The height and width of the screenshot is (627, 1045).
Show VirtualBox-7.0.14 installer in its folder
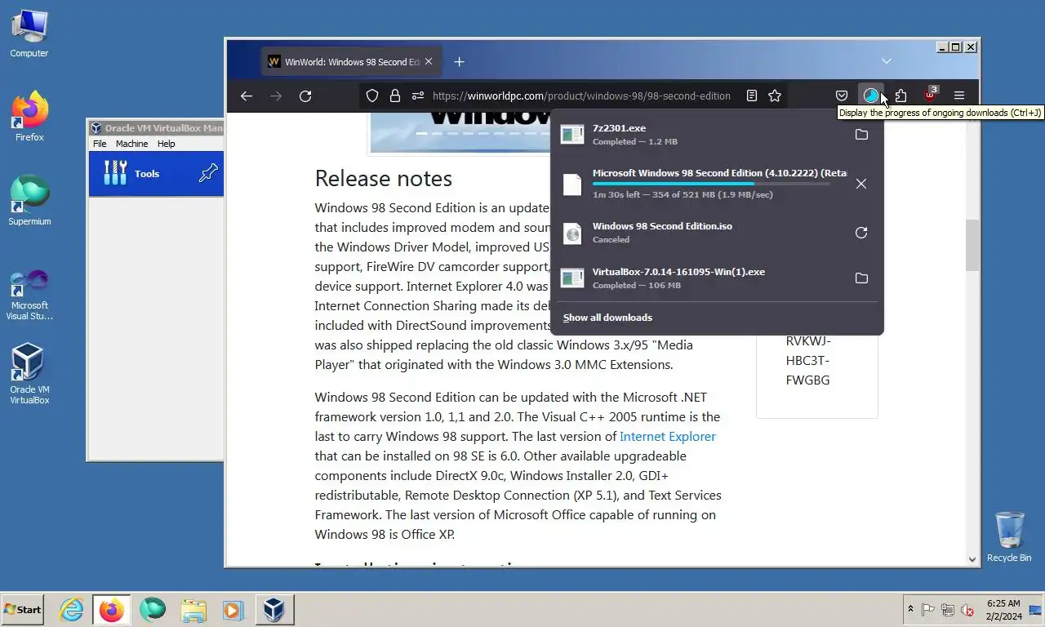tap(861, 278)
